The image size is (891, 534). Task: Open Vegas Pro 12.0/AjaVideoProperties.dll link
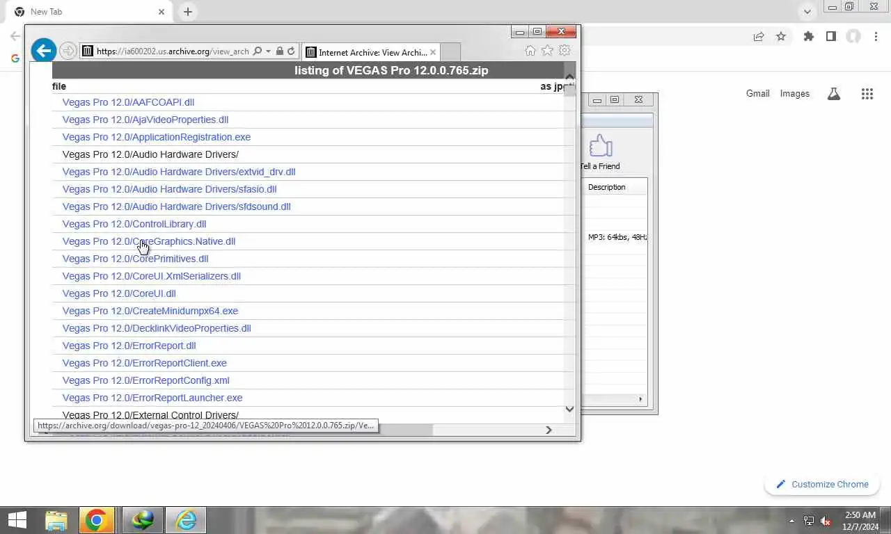click(145, 120)
